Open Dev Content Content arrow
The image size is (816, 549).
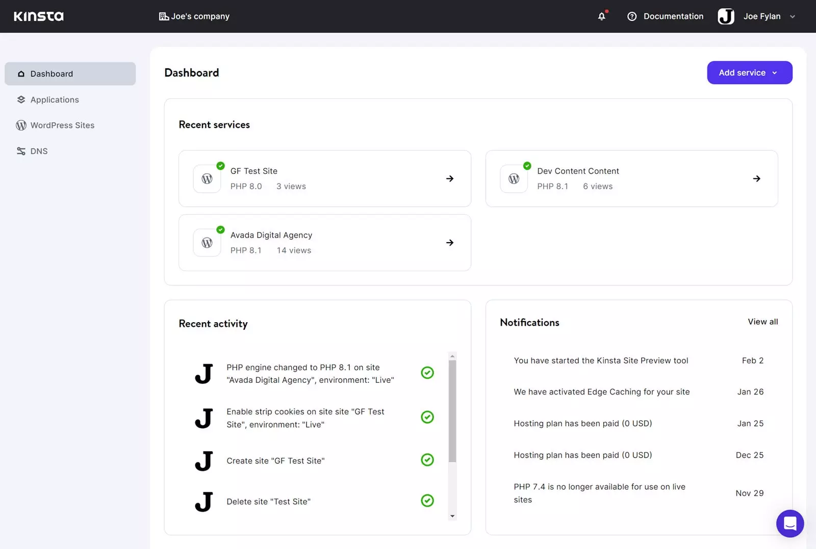757,178
